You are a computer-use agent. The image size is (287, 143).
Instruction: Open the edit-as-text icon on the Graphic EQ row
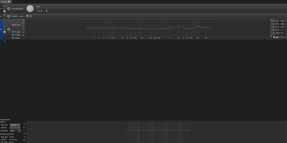coord(5,32)
